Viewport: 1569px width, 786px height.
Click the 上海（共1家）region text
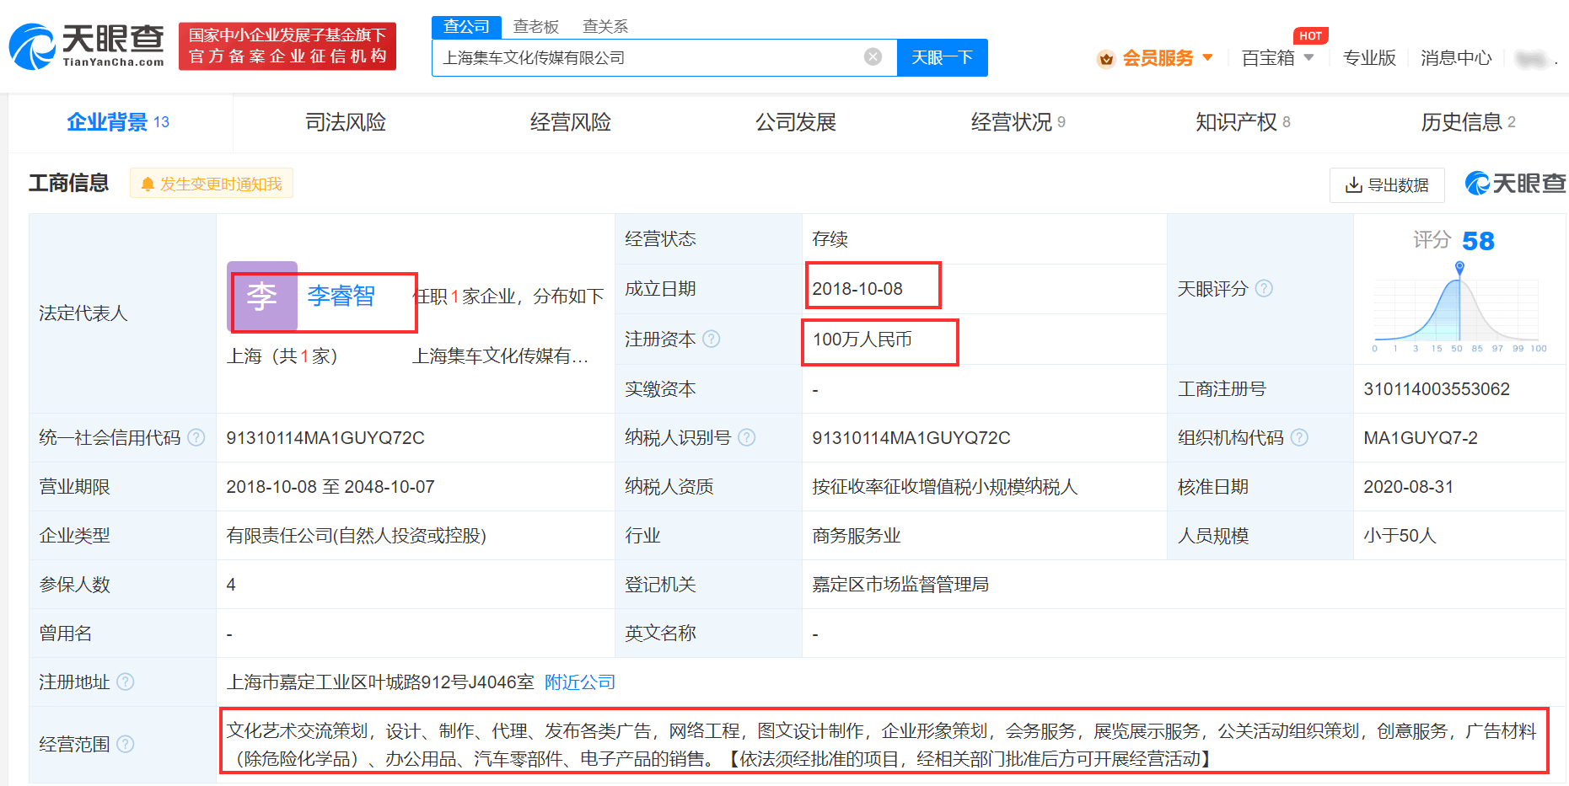(x=282, y=356)
